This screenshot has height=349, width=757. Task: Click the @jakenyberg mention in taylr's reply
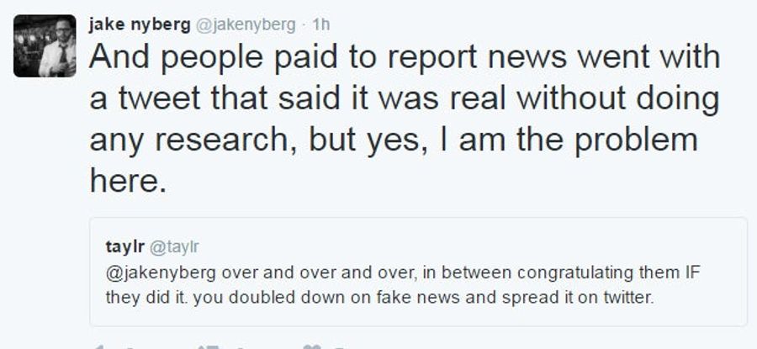(x=161, y=272)
